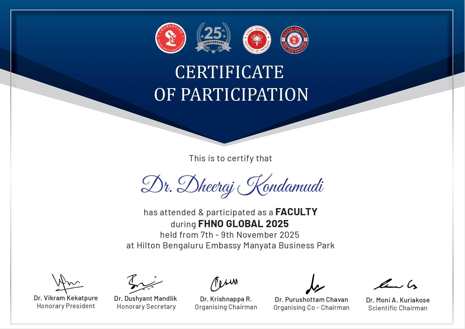The height and width of the screenshot is (329, 465).
Task: Click Dr. Dushyant Mandlik's signature
Action: pos(144,283)
